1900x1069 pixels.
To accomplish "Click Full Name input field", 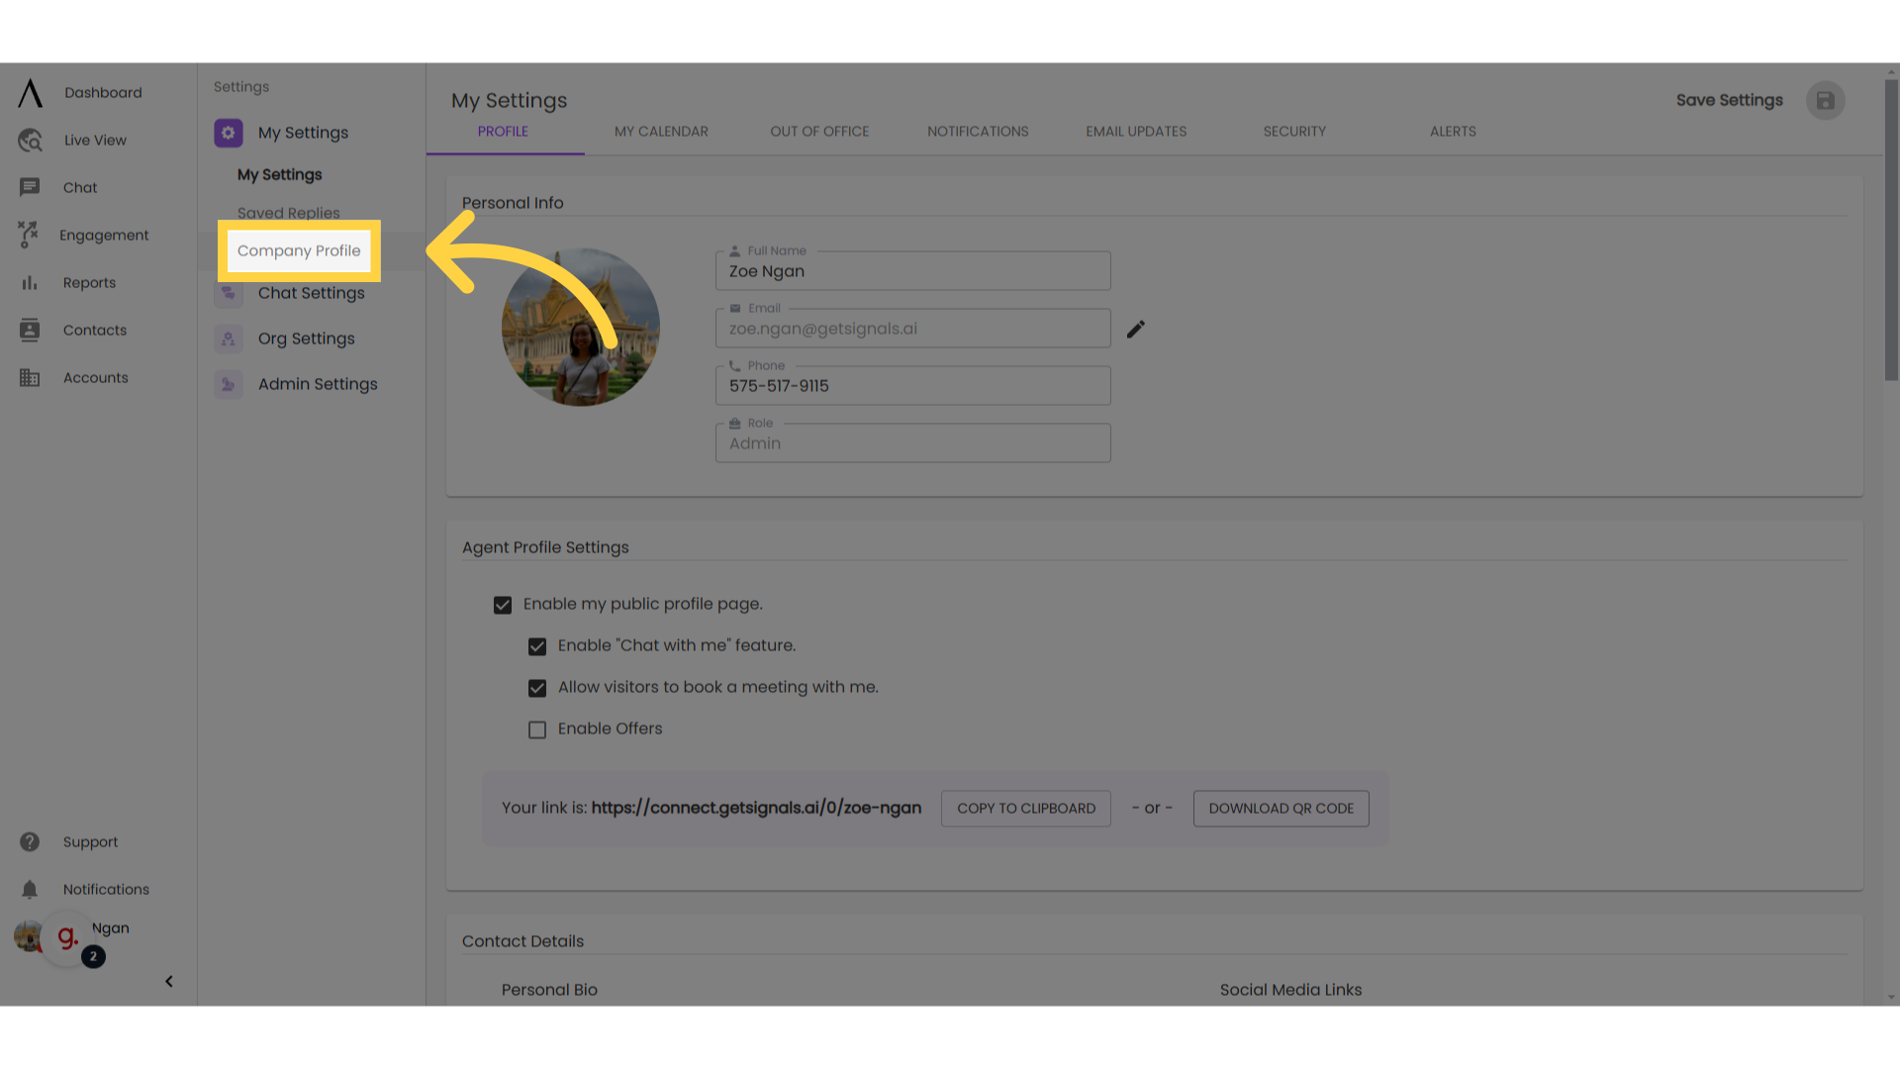I will [x=913, y=270].
